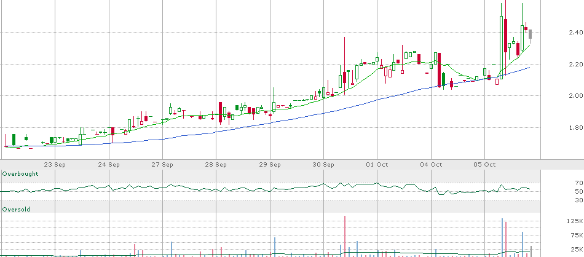This screenshot has width=584, height=257.
Task: Click the RSI 50 level label
Action: 579,191
